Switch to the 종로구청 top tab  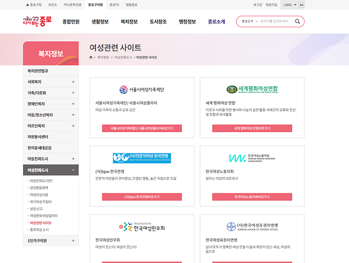(x=34, y=4)
